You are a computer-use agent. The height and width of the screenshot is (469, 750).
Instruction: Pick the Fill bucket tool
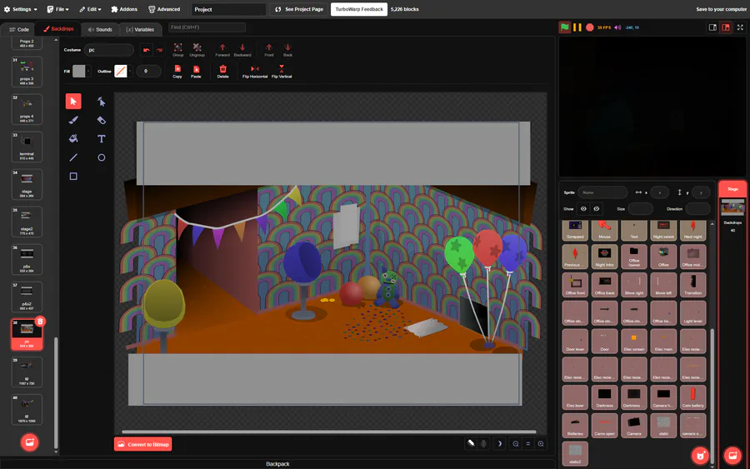73,139
